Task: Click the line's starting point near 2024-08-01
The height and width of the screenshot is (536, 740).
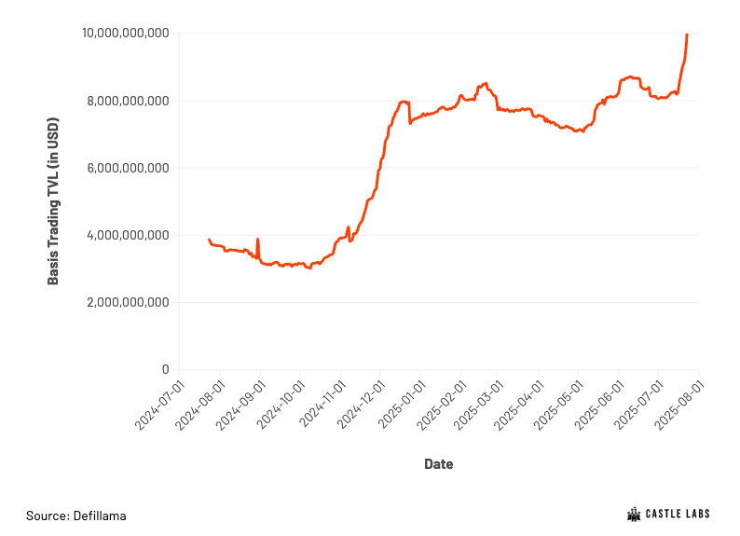Action: pos(209,240)
